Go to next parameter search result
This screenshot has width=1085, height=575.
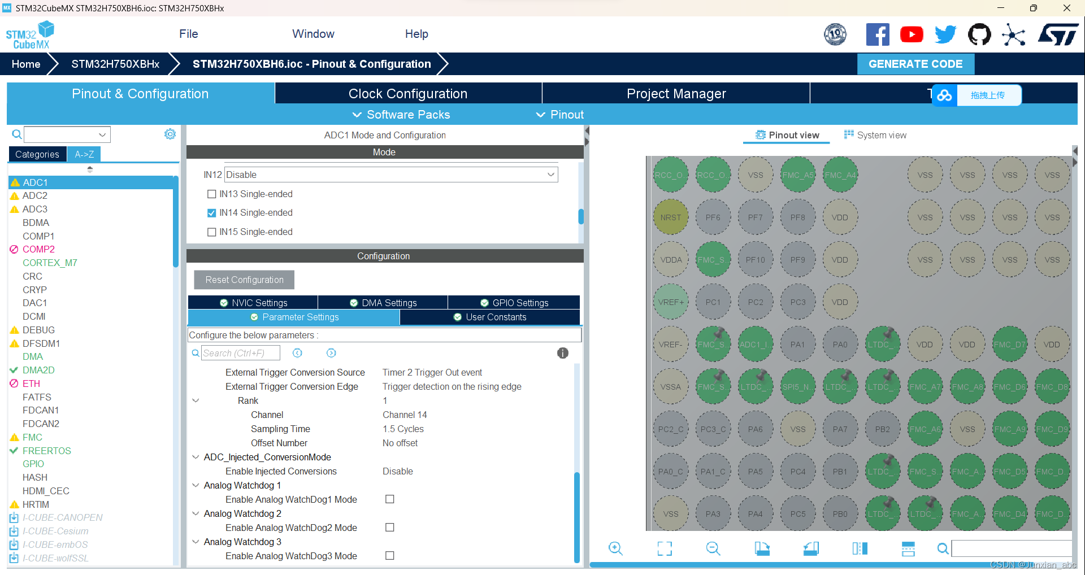(x=331, y=353)
